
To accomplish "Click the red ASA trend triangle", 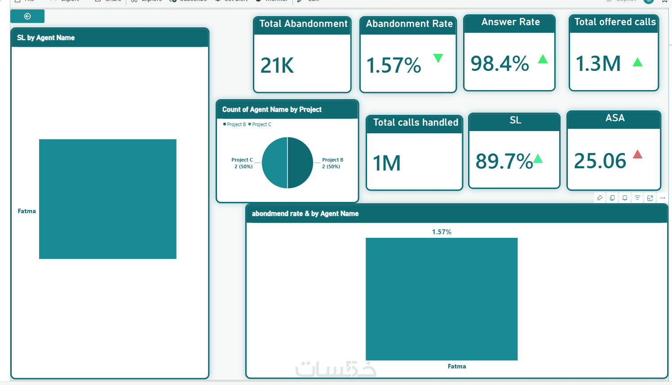I will (x=637, y=154).
